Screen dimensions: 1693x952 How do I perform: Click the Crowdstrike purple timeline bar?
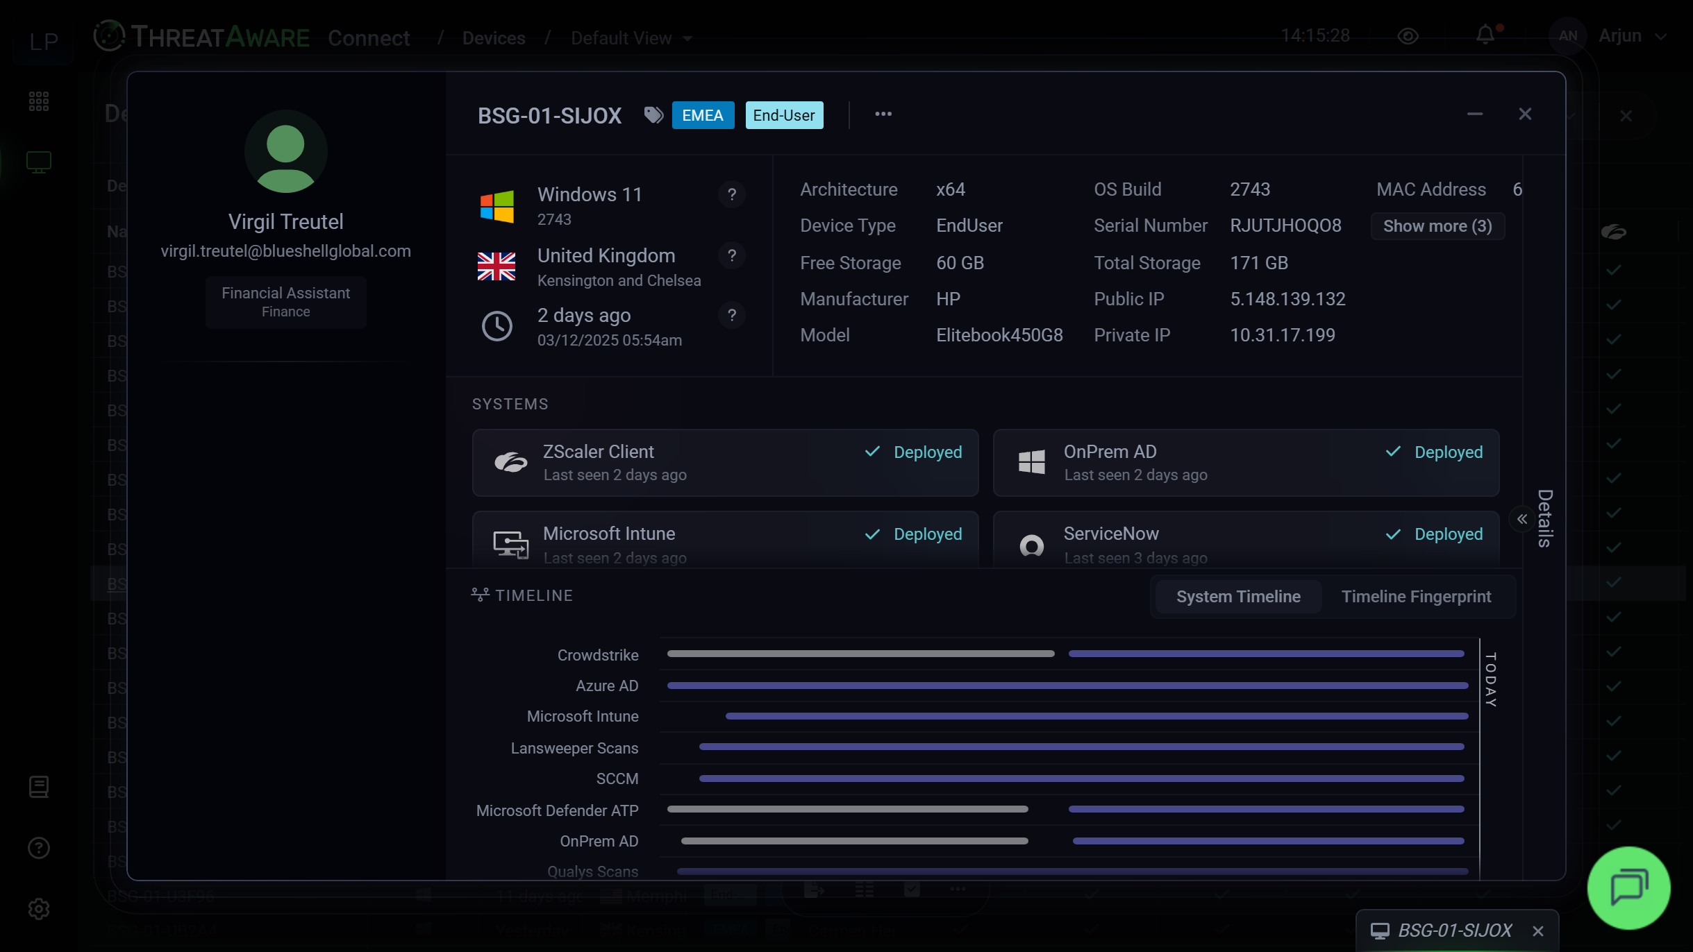click(1266, 654)
